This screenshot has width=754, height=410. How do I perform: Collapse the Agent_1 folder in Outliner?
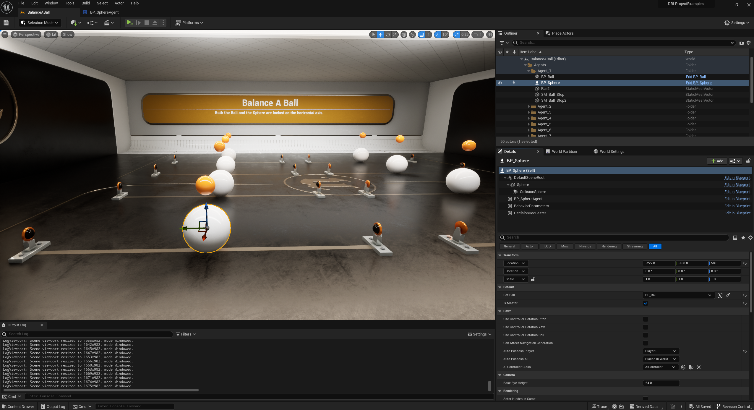pyautogui.click(x=529, y=71)
